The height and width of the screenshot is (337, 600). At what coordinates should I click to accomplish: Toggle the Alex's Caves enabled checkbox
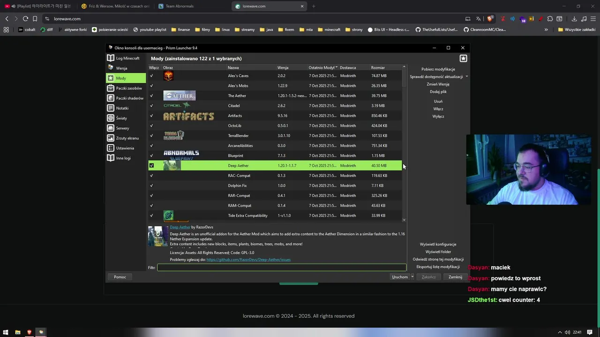[x=151, y=75]
